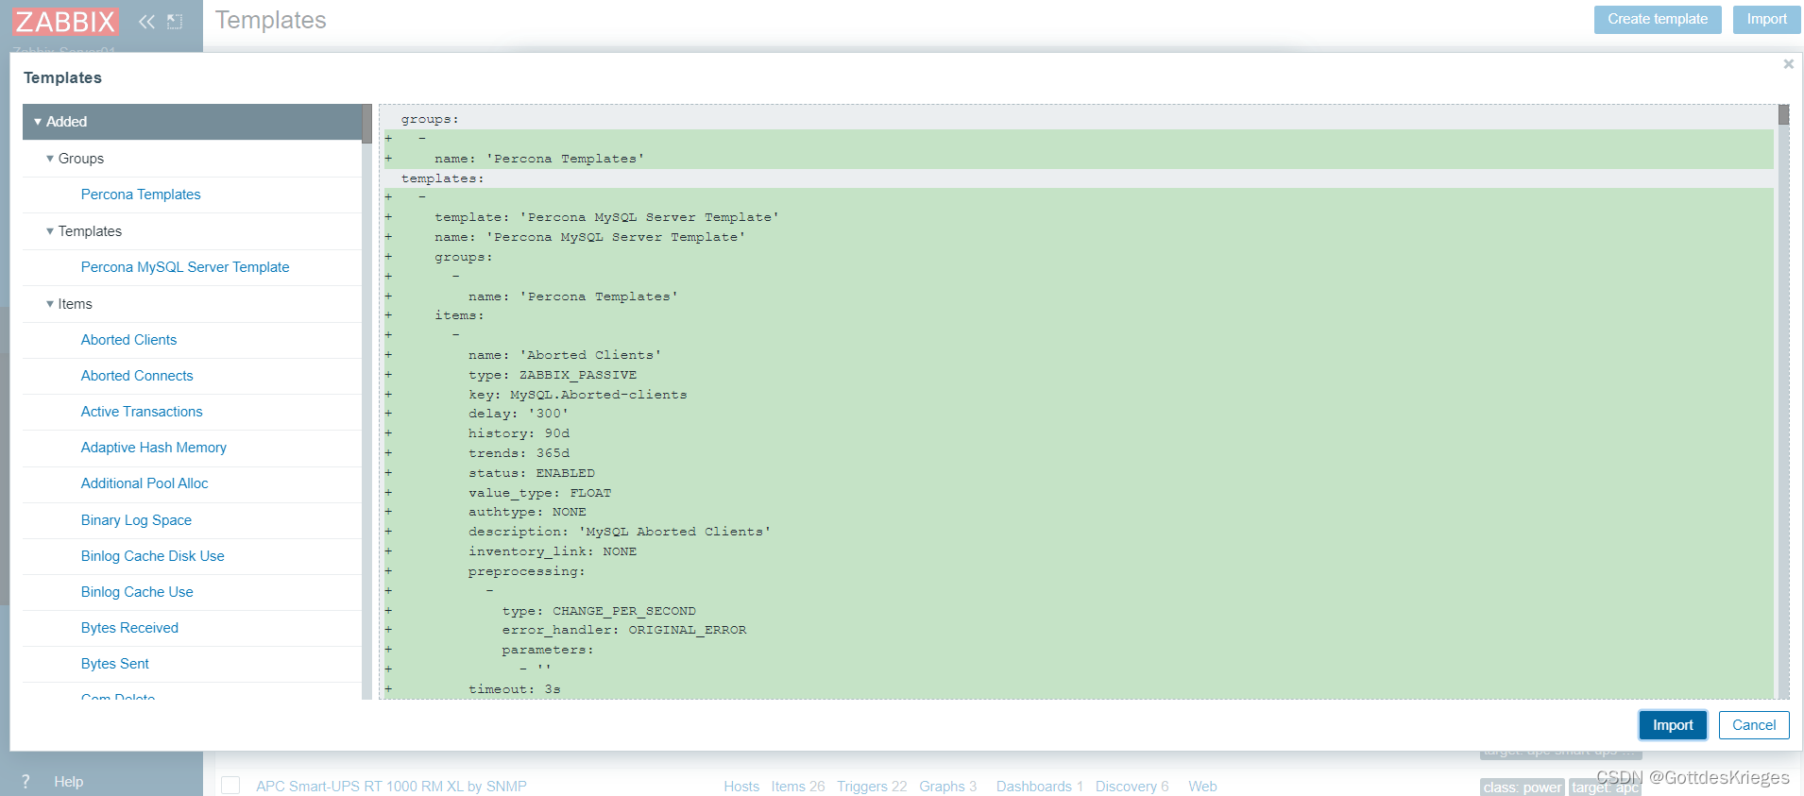
Task: Select Aborted Clients item
Action: pyautogui.click(x=128, y=340)
